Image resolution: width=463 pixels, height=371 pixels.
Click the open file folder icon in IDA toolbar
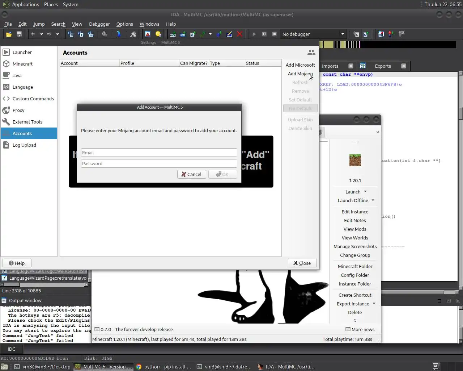coord(9,34)
